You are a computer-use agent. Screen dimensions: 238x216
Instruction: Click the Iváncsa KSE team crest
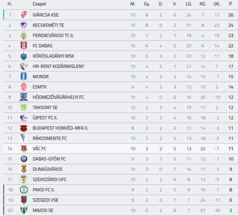(x=24, y=15)
